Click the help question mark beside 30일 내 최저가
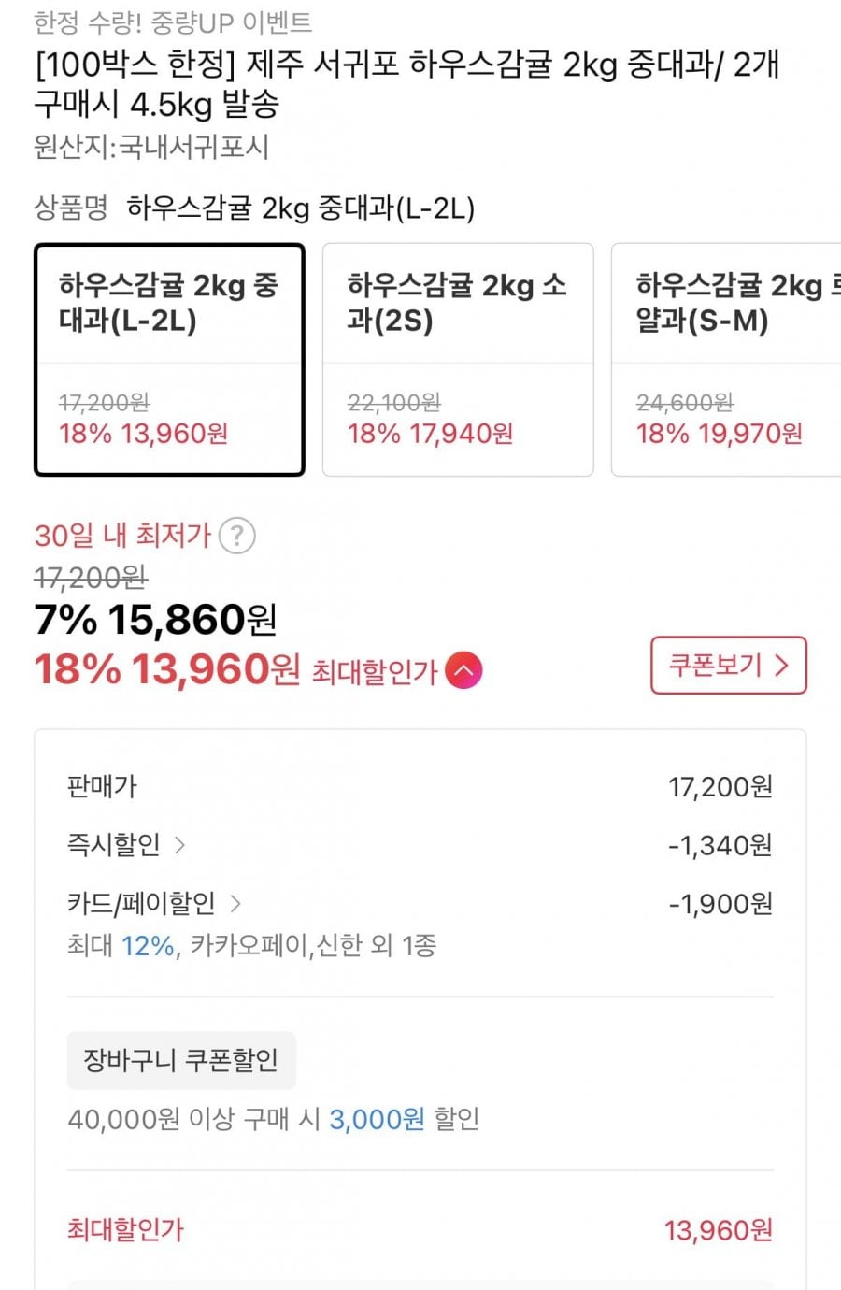The width and height of the screenshot is (841, 1290). [x=237, y=537]
